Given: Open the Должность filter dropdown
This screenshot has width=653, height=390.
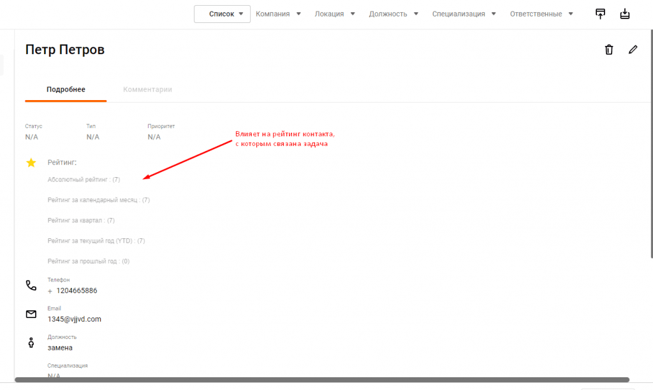Looking at the screenshot, I should coord(393,14).
